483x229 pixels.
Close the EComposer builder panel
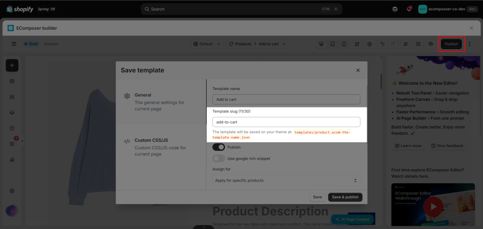(x=471, y=28)
